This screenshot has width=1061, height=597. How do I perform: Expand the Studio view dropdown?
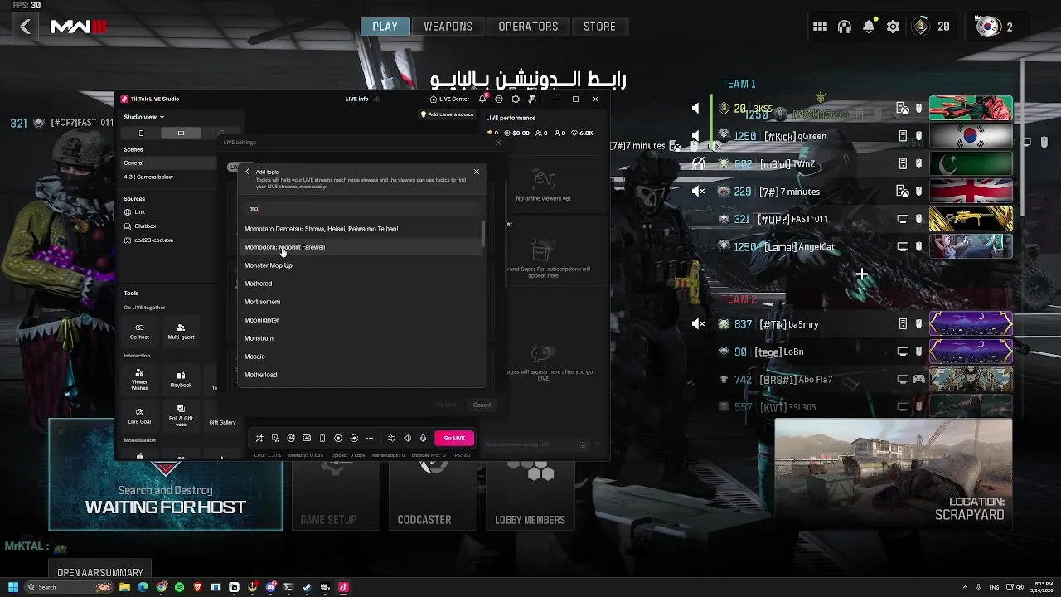144,117
